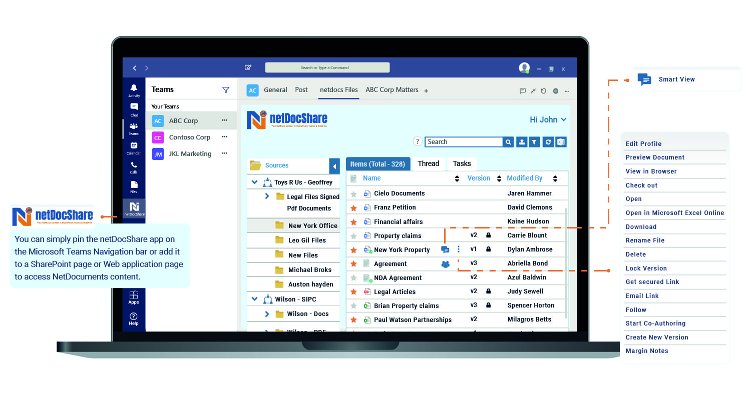Toggle favorite star for Paul Watson Partnerships

[353, 320]
